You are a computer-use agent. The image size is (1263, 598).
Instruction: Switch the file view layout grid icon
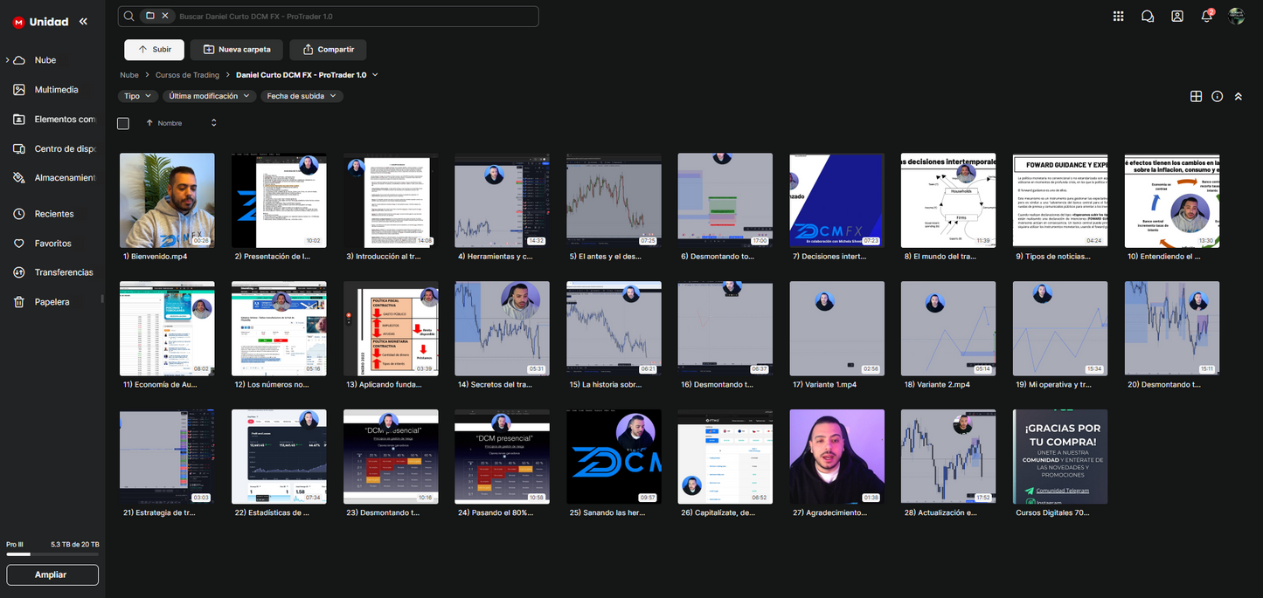click(x=1196, y=97)
